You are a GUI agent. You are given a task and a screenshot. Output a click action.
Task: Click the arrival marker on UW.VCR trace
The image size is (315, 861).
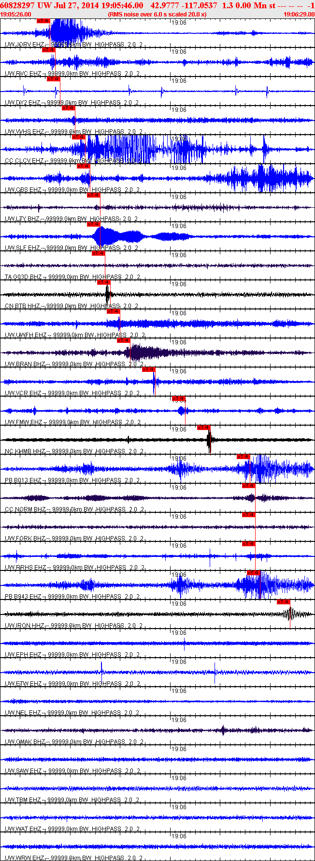coord(149,369)
